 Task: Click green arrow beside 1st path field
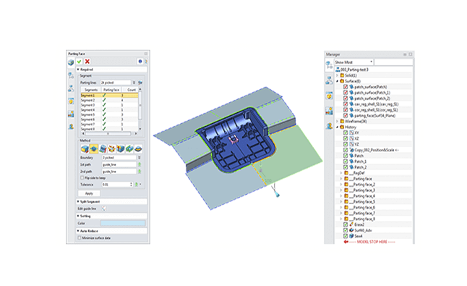140,164
